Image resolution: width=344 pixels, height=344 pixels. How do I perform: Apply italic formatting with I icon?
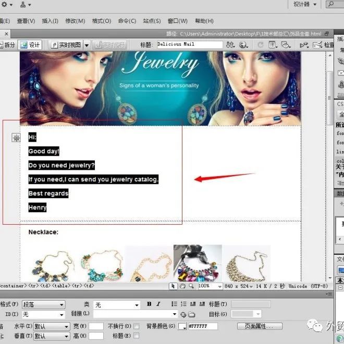(x=158, y=304)
